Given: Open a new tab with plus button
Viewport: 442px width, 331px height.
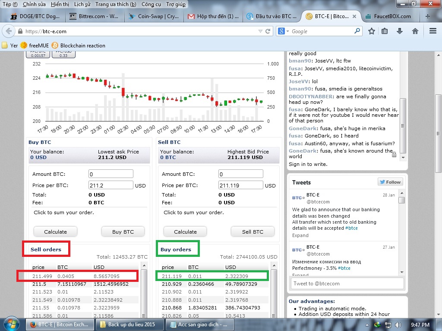Looking at the screenshot, I should click(x=428, y=16).
